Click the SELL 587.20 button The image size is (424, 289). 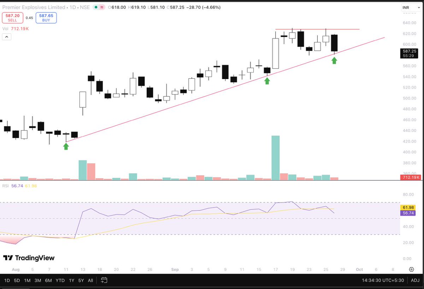[12, 18]
